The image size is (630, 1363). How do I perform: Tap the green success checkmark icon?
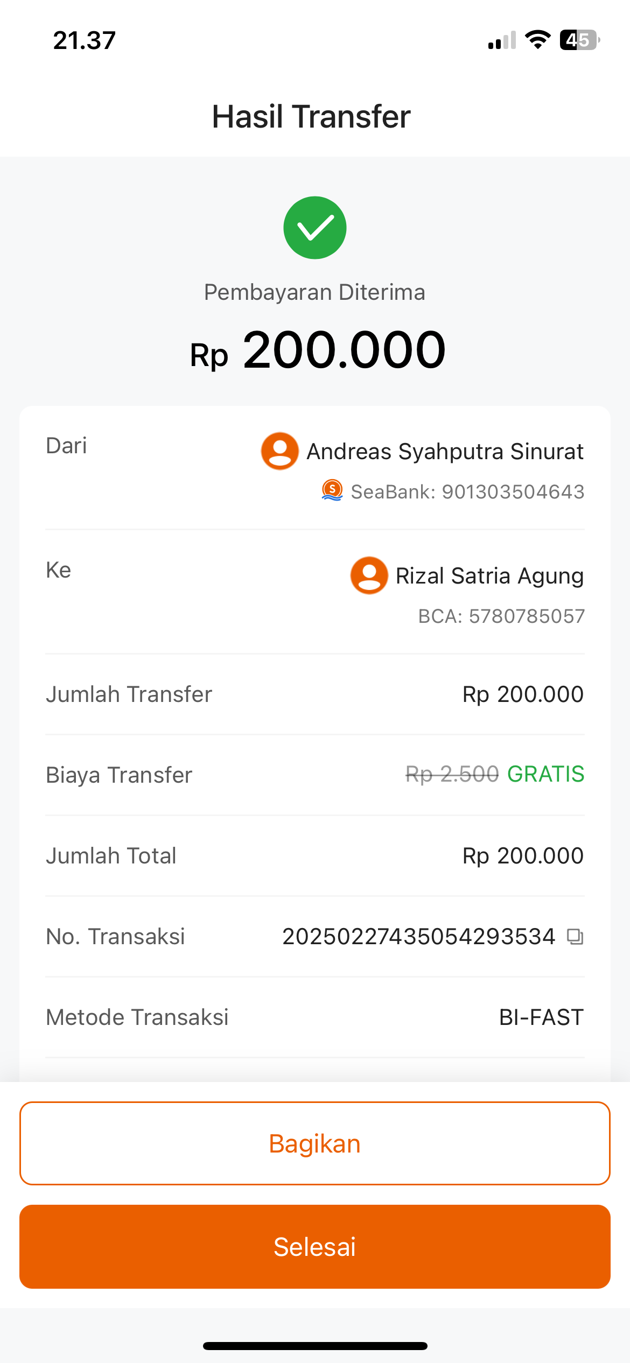click(315, 228)
